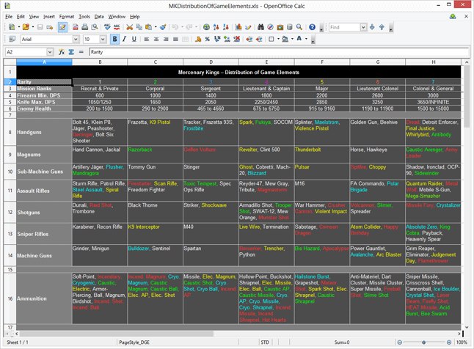Open the Tools menu
This screenshot has width=474, height=349.
point(84,17)
